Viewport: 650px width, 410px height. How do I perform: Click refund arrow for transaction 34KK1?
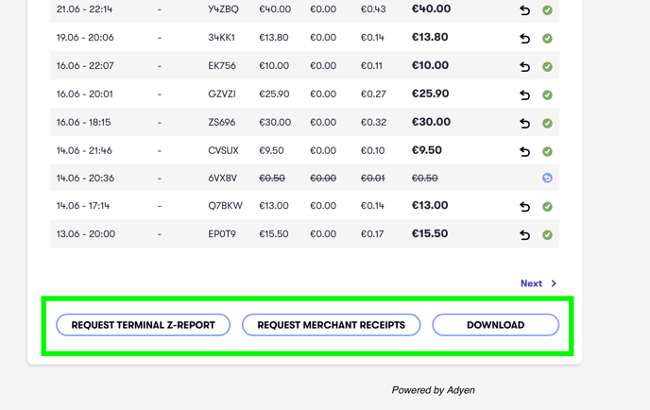tap(524, 39)
